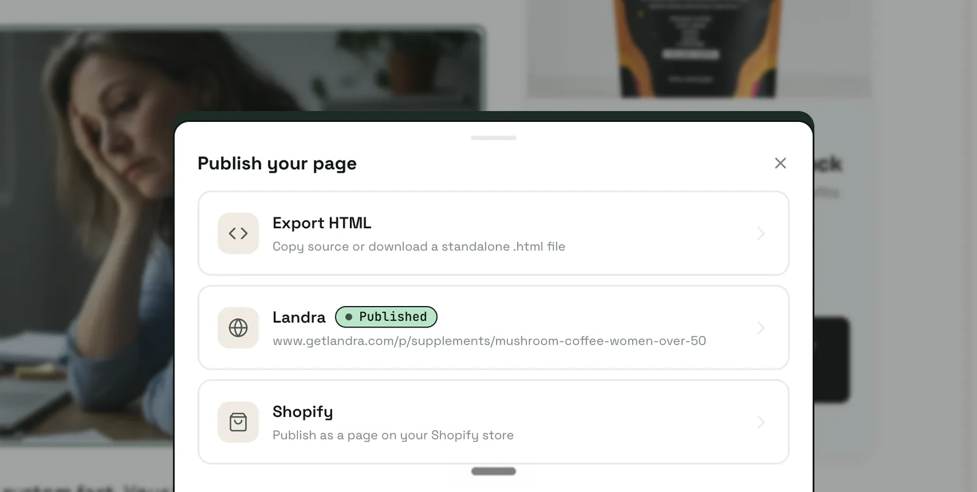The image size is (977, 492).
Task: Click the Shopify shopping bag icon
Action: point(238,422)
